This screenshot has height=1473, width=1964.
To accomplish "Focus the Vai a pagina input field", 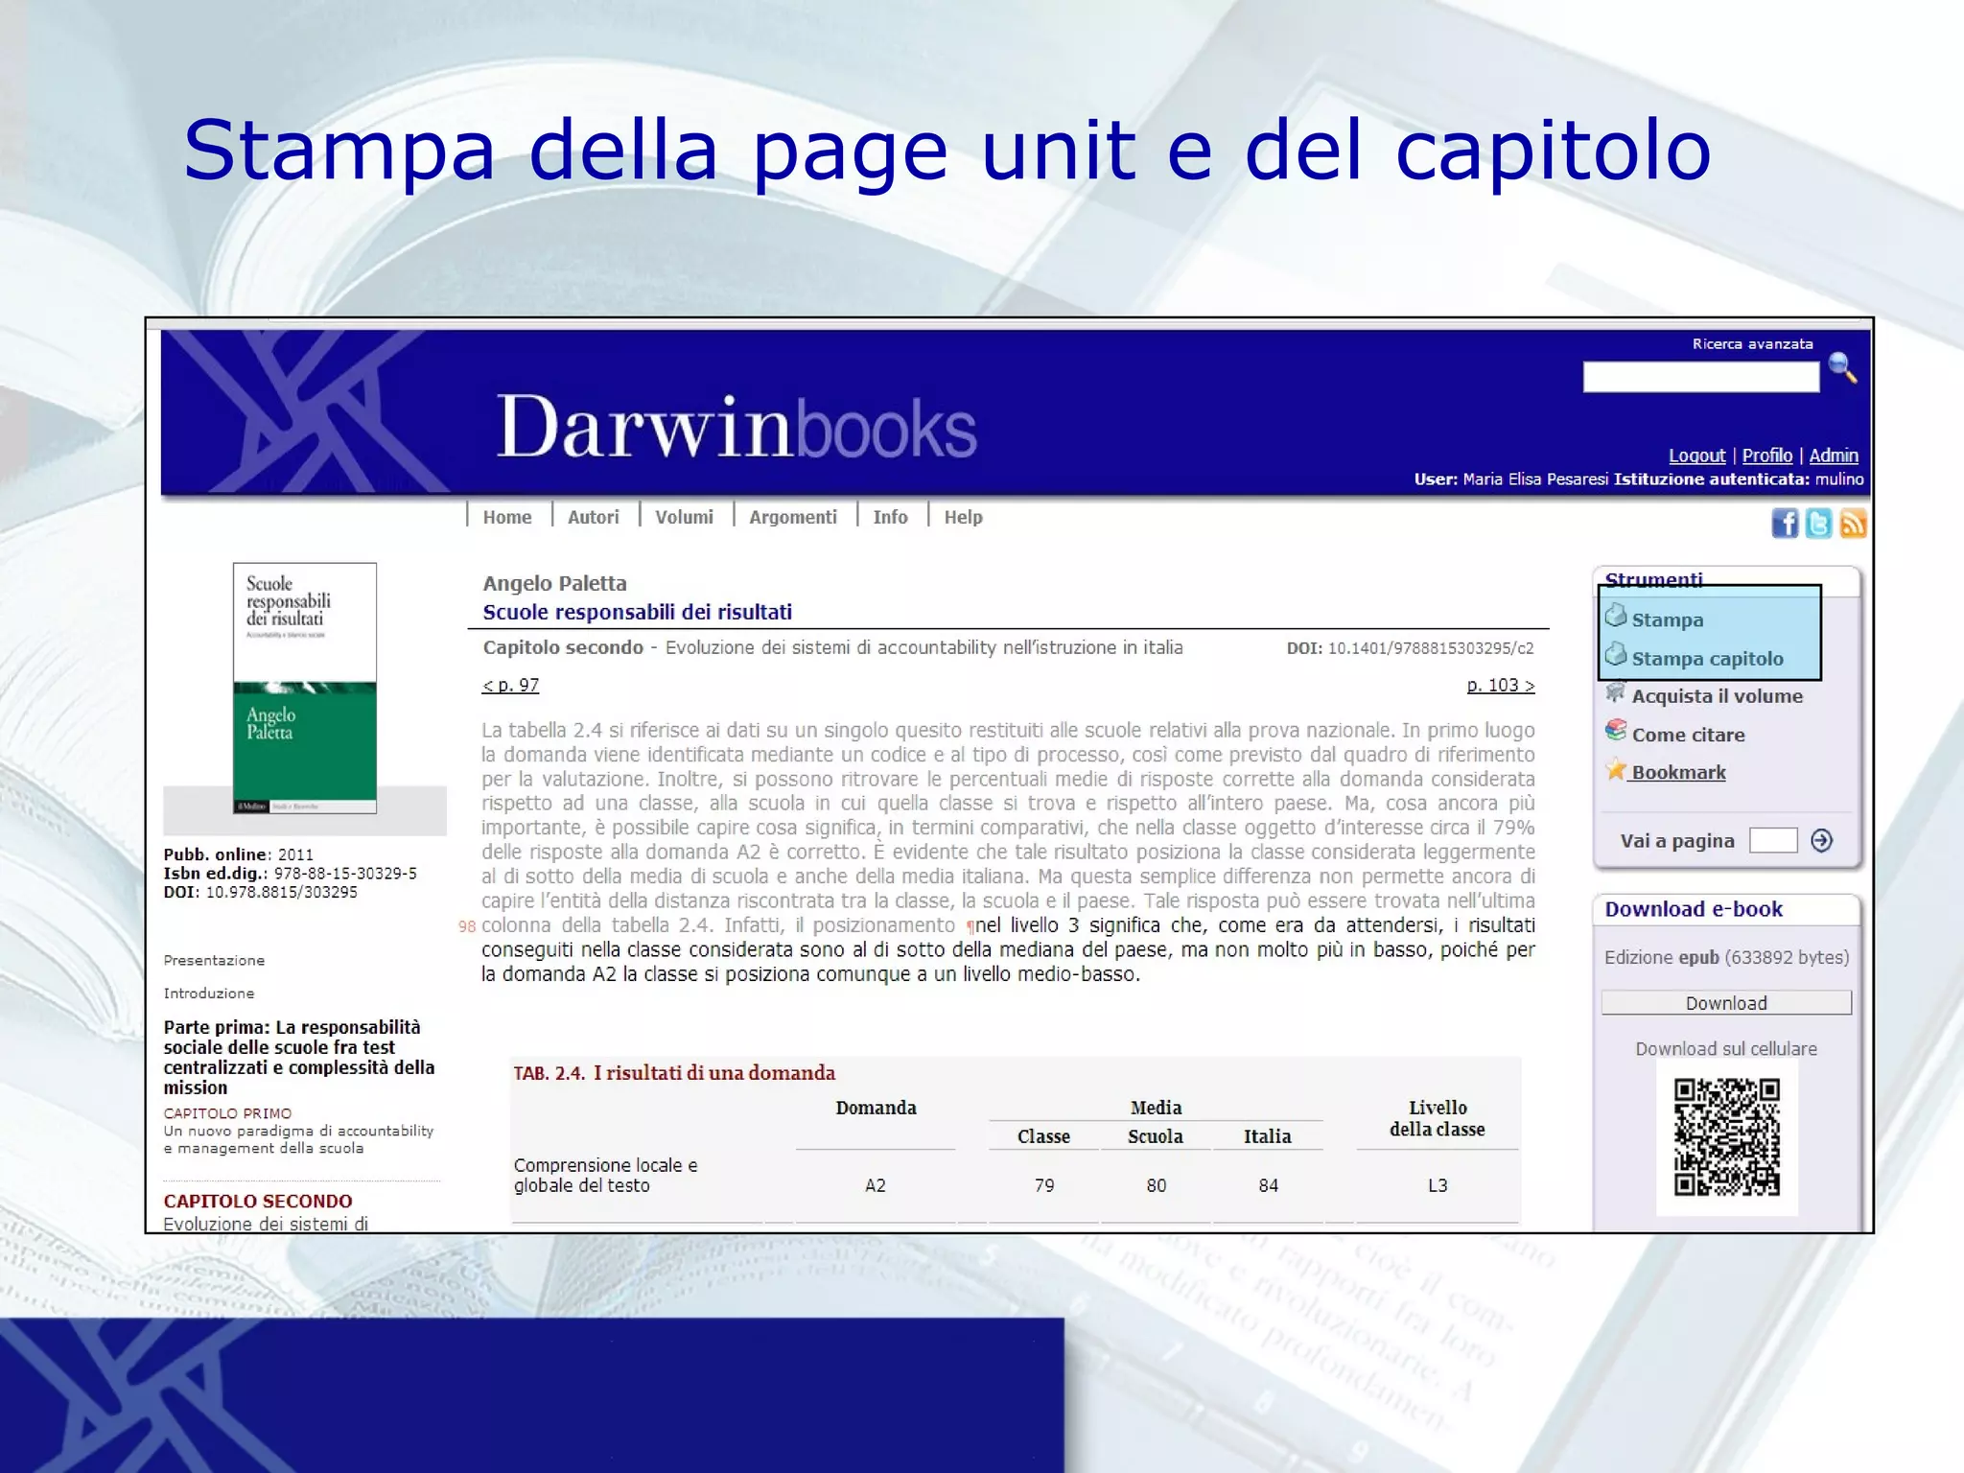I will tap(1772, 841).
